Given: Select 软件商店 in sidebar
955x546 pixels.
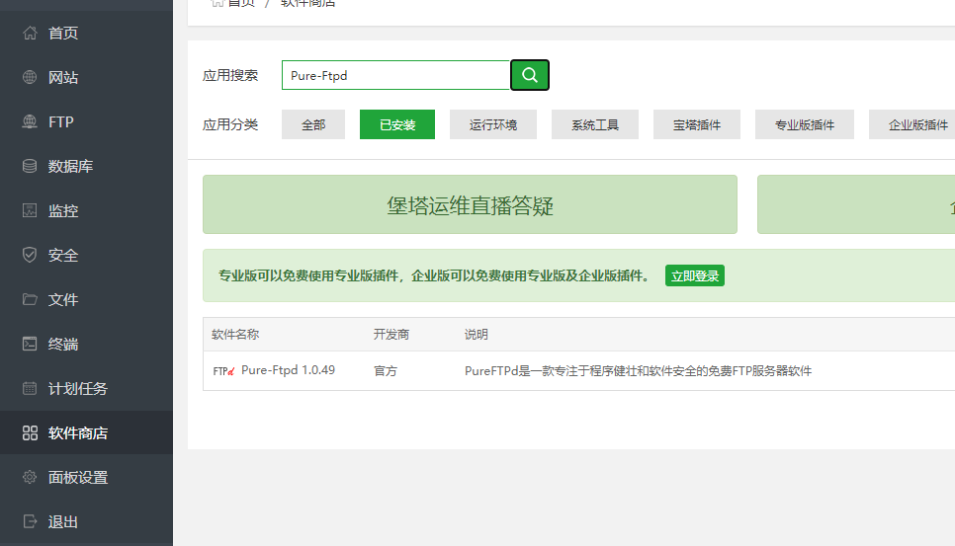Looking at the screenshot, I should [x=86, y=432].
